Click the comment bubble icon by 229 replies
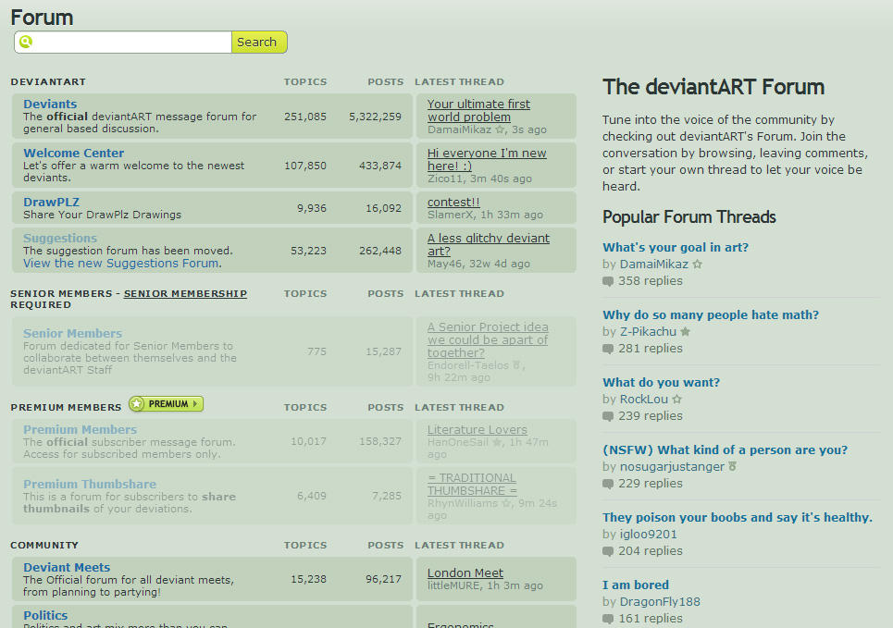Image resolution: width=893 pixels, height=628 pixels. pos(608,484)
